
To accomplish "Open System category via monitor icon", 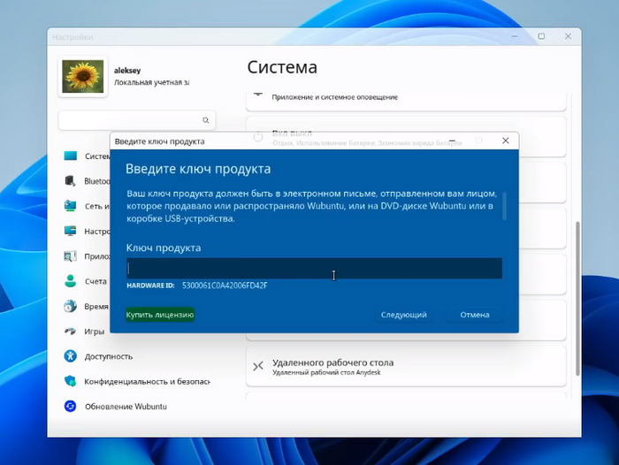I will [71, 156].
